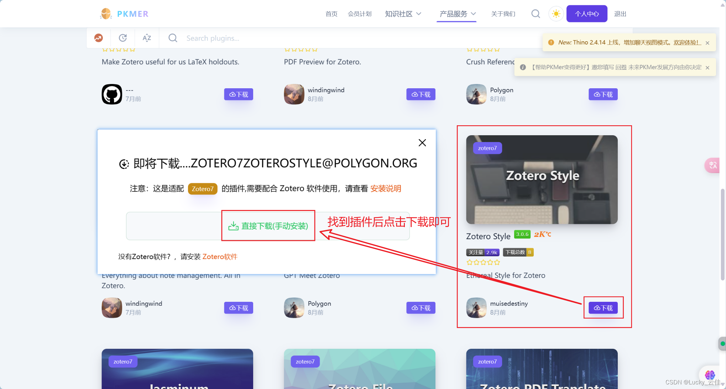Click windingwind avatar beside PDF Preview
The height and width of the screenshot is (389, 726).
294,94
